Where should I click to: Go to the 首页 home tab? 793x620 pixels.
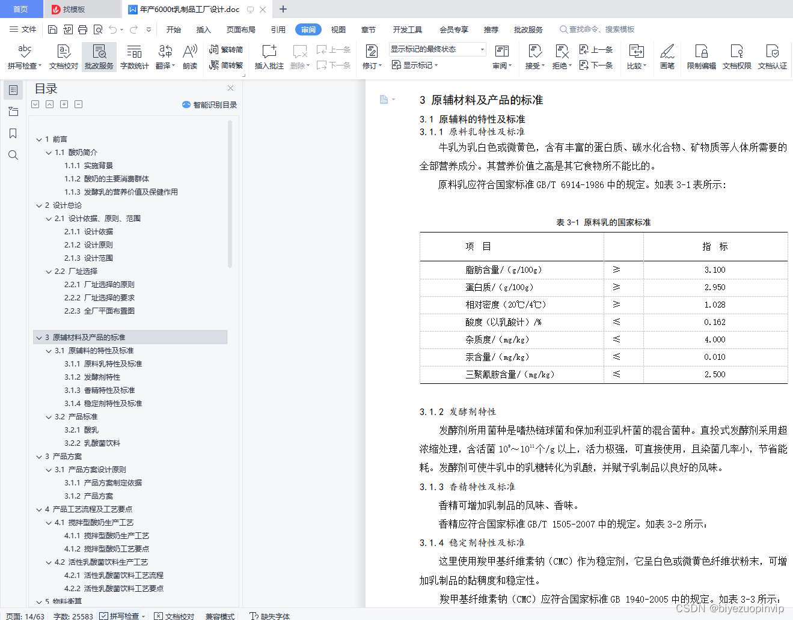point(21,9)
